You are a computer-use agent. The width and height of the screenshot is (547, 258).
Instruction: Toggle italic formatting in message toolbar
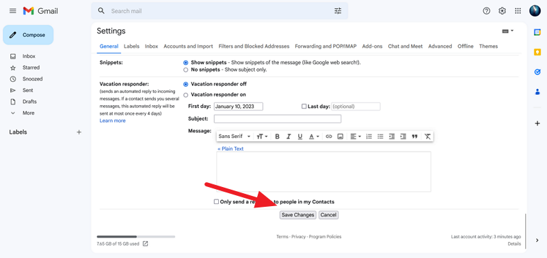(289, 137)
